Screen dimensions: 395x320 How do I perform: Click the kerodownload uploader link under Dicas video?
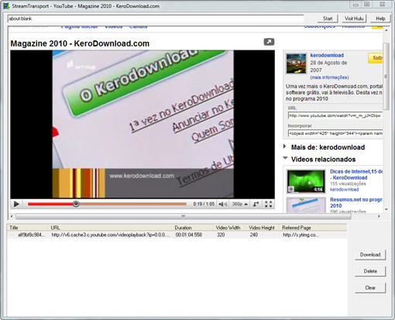344,190
